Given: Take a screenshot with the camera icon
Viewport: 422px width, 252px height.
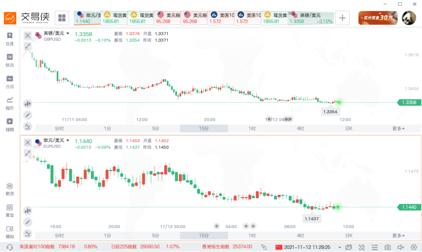Looking at the screenshot, I should (x=387, y=247).
